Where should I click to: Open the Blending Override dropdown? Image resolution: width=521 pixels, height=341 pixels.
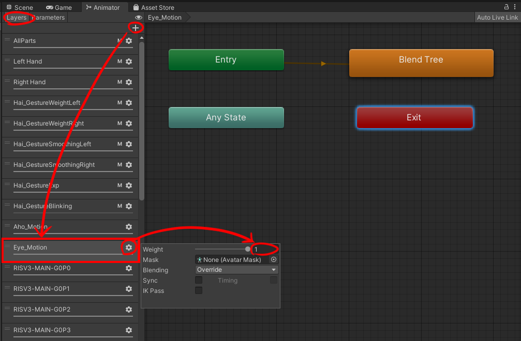point(236,270)
